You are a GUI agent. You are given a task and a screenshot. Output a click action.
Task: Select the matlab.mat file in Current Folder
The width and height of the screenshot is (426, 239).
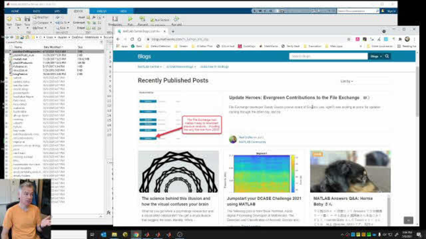click(x=20, y=59)
